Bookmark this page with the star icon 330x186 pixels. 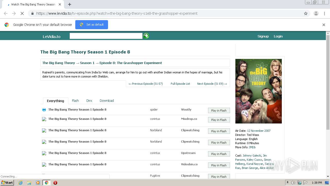click(x=306, y=13)
